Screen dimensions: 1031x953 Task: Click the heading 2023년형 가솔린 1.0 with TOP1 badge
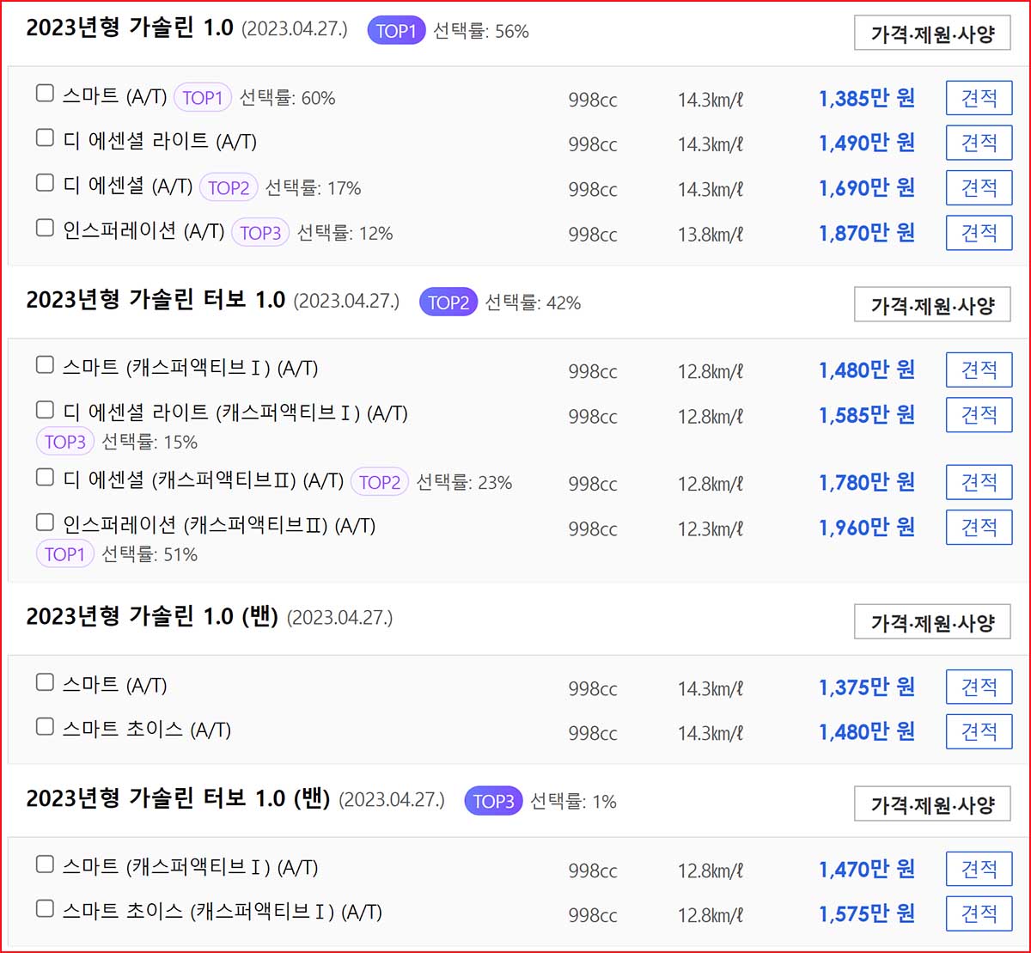[130, 28]
